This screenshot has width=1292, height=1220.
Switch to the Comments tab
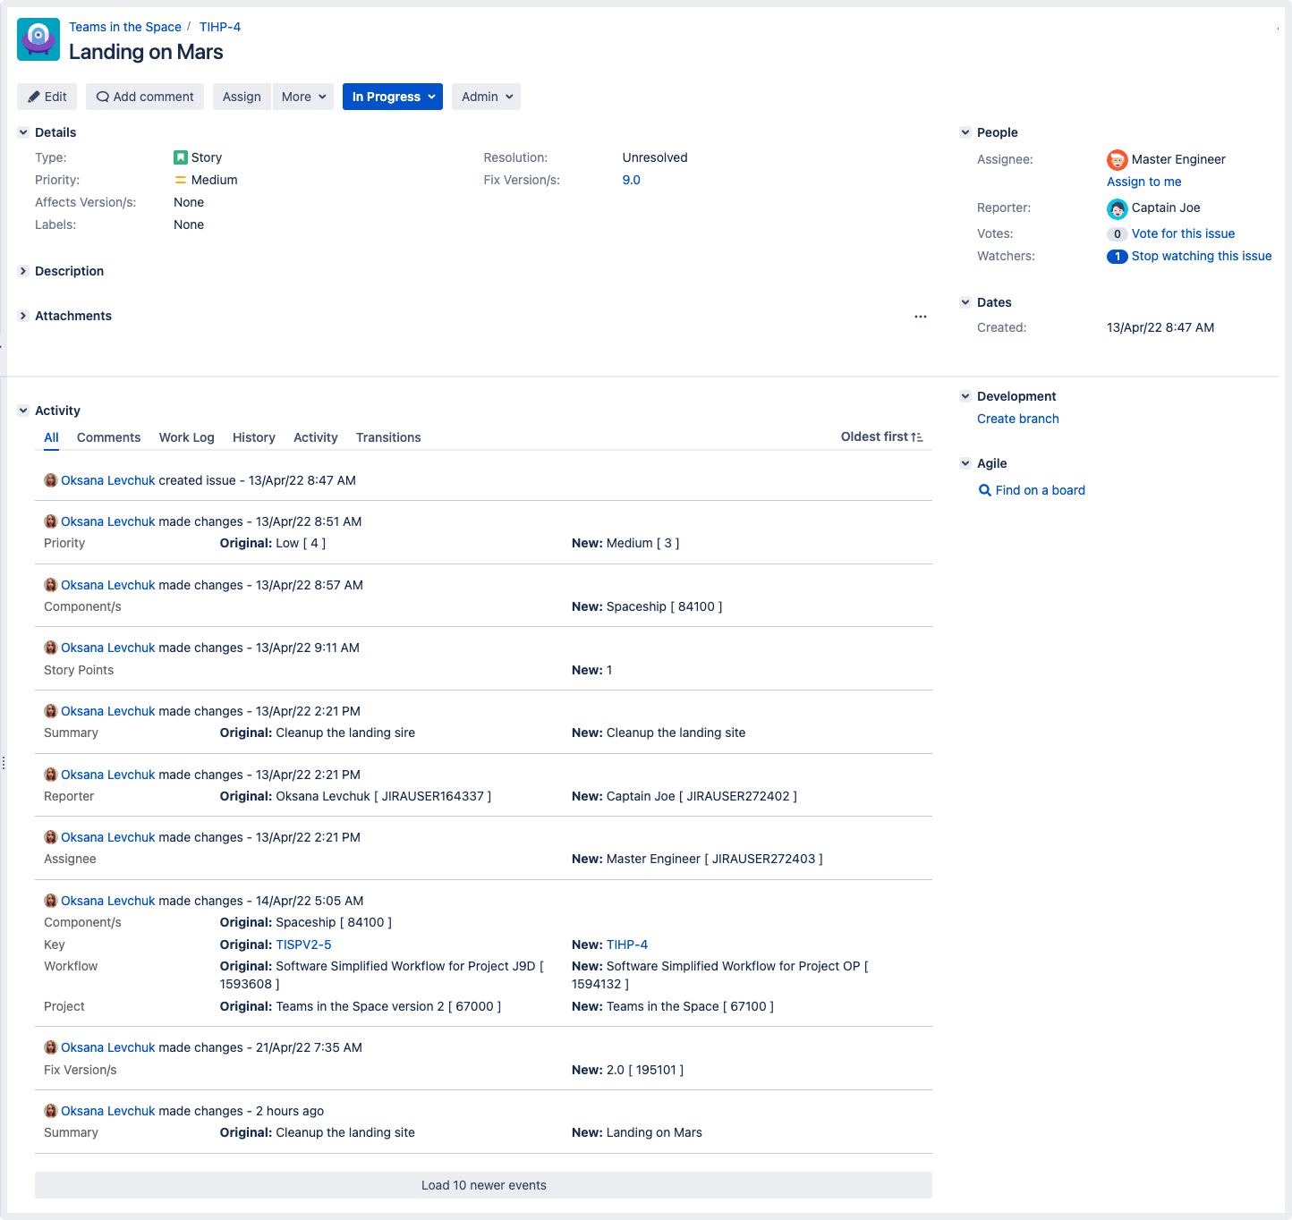click(x=108, y=438)
